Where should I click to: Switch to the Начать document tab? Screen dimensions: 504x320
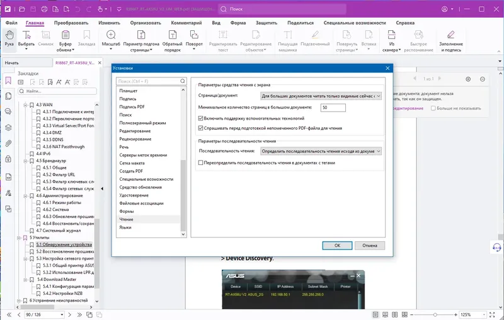(27, 63)
